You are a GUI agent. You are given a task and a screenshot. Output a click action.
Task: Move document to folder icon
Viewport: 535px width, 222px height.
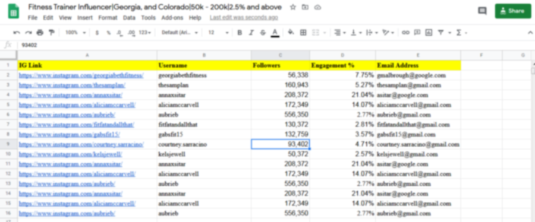point(305,7)
